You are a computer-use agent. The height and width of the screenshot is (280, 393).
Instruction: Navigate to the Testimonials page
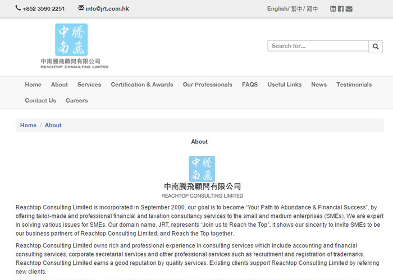point(354,85)
